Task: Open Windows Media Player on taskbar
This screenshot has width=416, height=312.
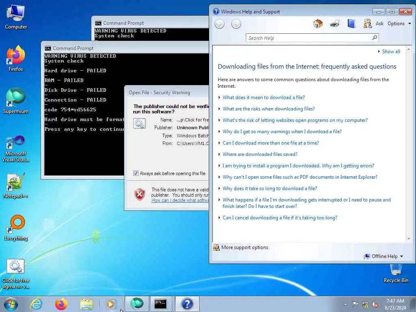Action: tap(111, 304)
